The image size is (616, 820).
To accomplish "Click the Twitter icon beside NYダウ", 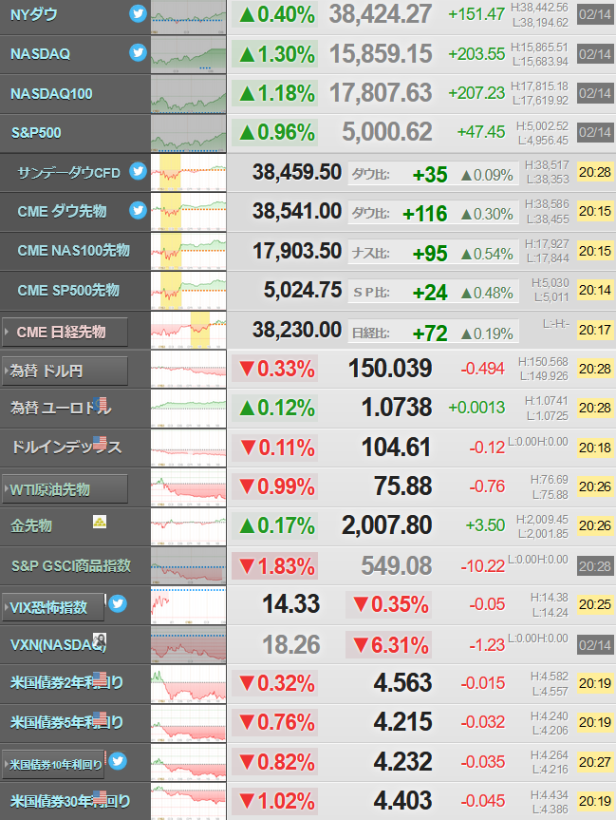I will pos(138,13).
